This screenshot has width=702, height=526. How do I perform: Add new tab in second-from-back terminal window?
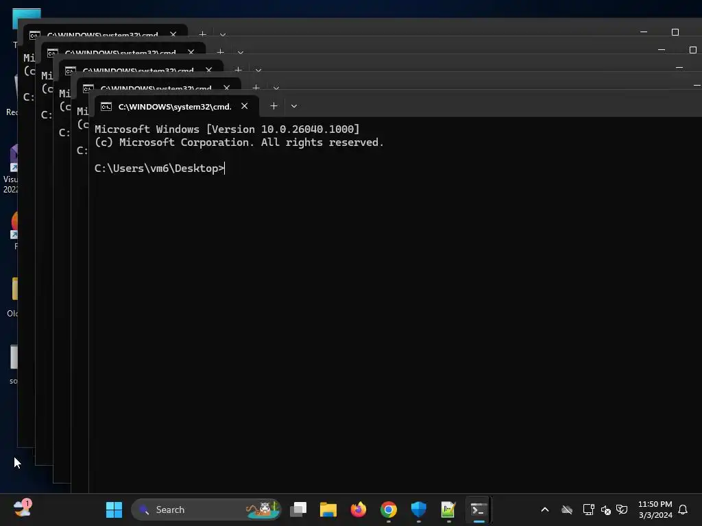(220, 52)
